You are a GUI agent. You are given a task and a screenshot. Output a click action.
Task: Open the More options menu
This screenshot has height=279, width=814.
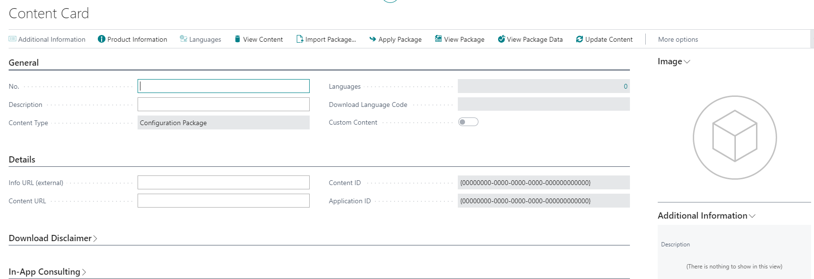(678, 39)
